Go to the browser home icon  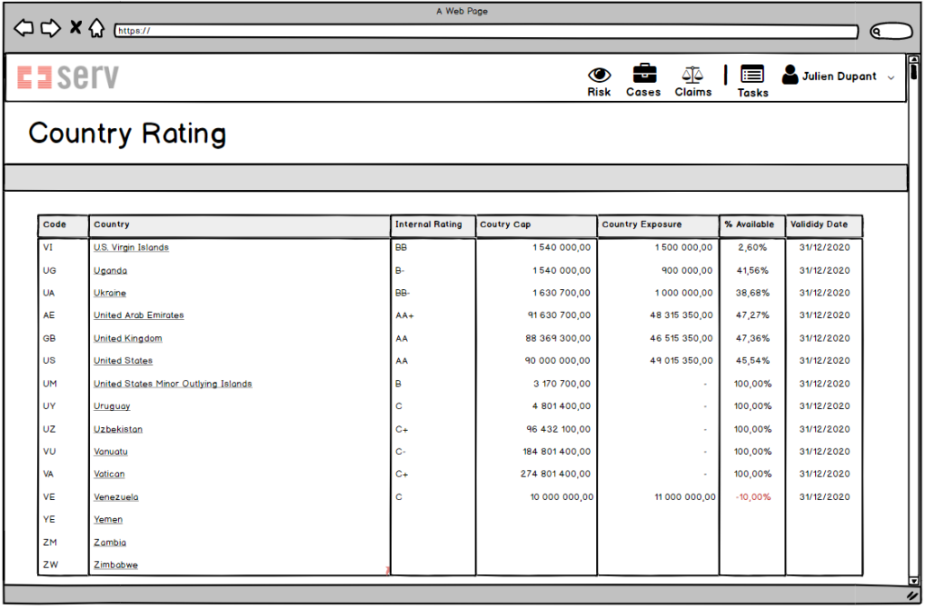tap(96, 28)
